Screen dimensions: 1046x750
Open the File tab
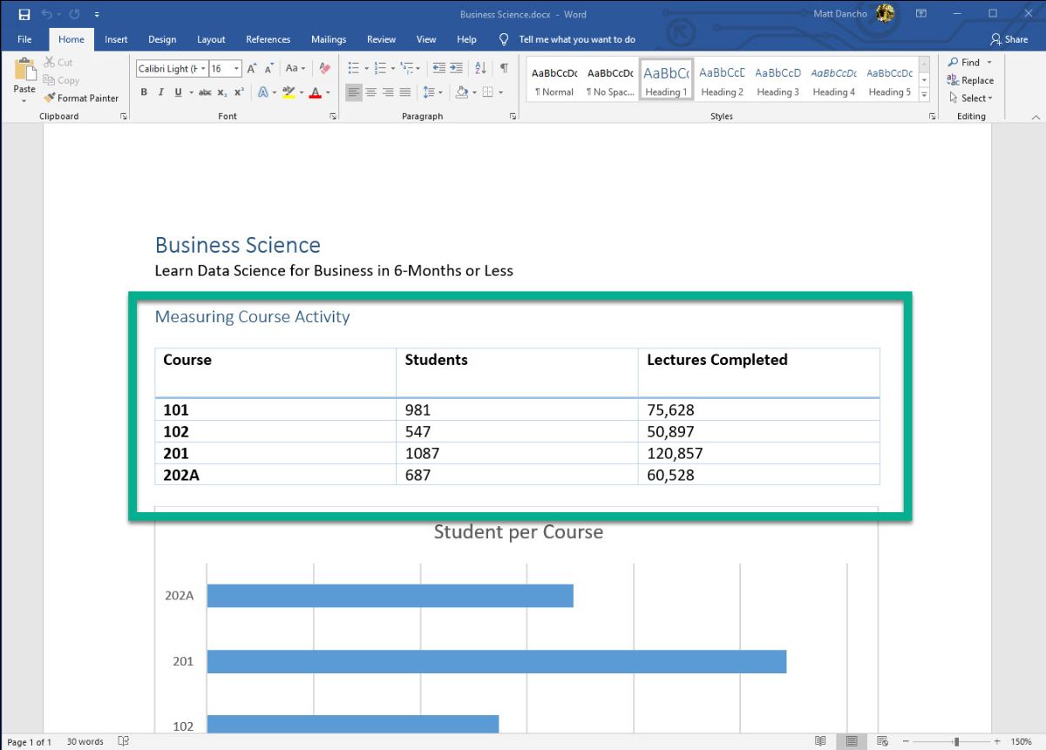click(x=24, y=39)
